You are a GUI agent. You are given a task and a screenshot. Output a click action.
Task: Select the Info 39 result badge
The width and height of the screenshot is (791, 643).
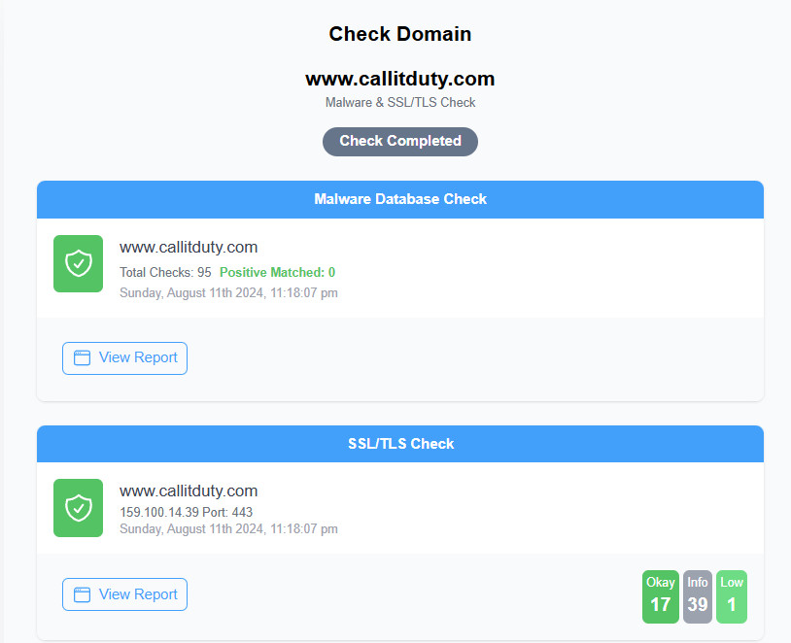click(x=697, y=596)
